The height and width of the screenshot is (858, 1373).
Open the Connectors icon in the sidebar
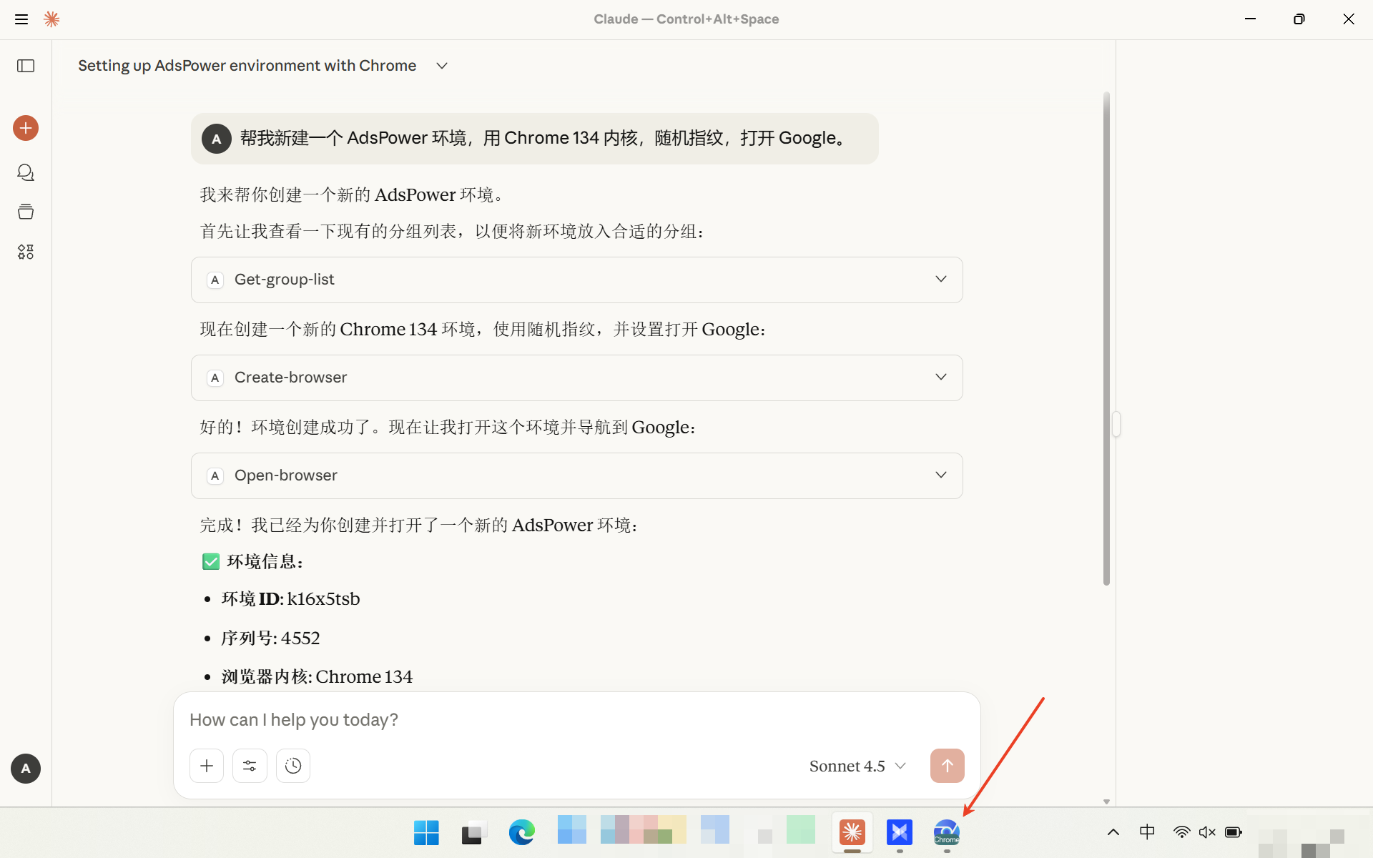26,252
